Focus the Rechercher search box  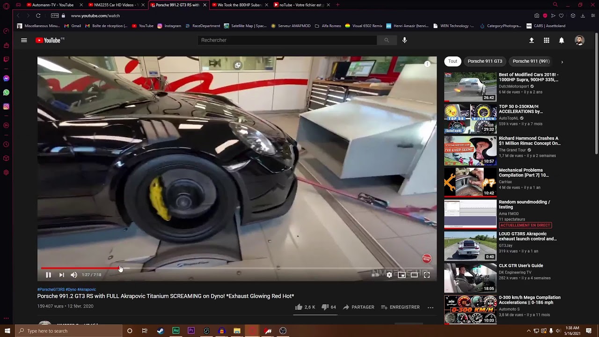tap(287, 40)
